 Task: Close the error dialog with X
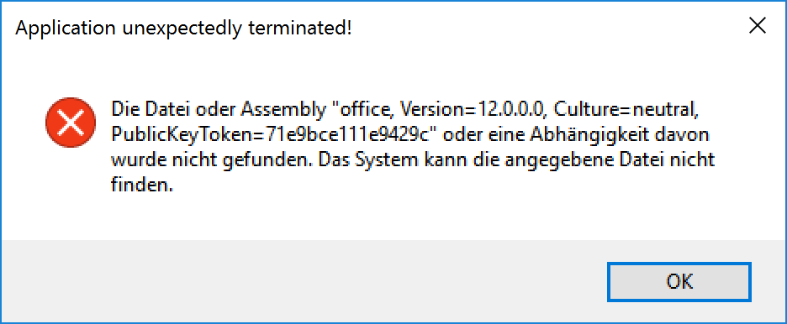point(757,26)
